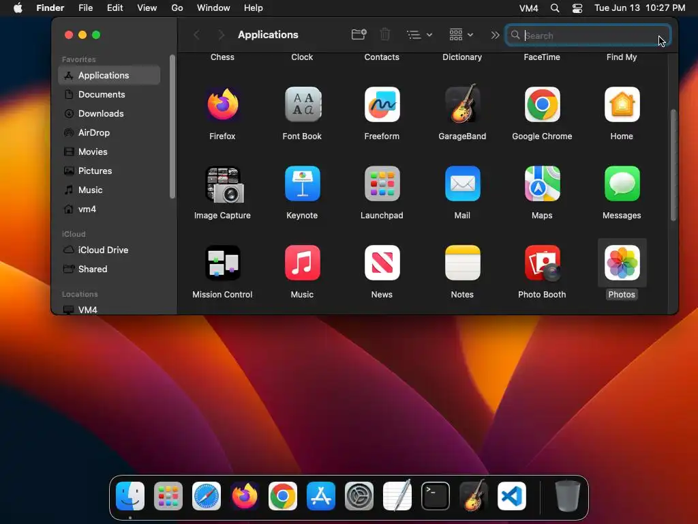698x524 pixels.
Task: Select the News app icon
Action: 382,263
